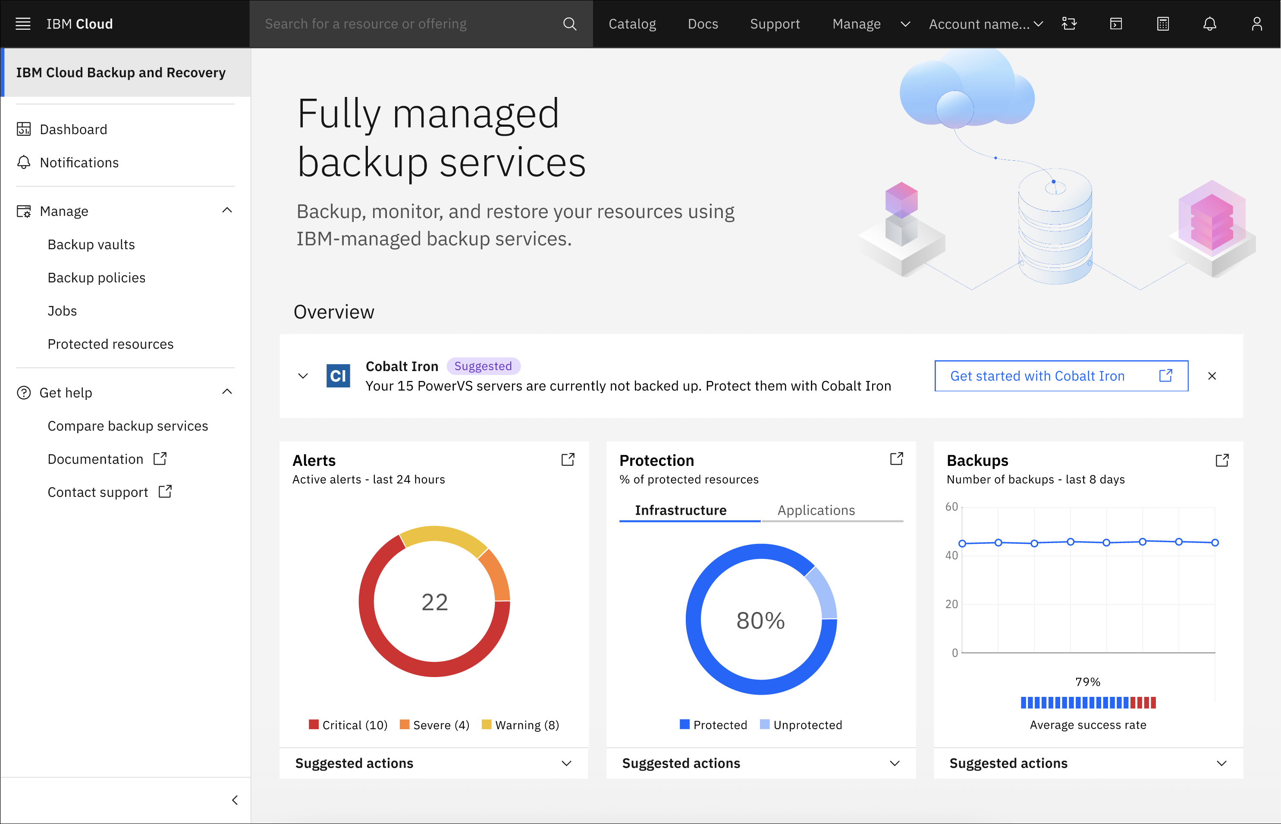Launch the Cloud Shell terminal icon

tap(1116, 24)
